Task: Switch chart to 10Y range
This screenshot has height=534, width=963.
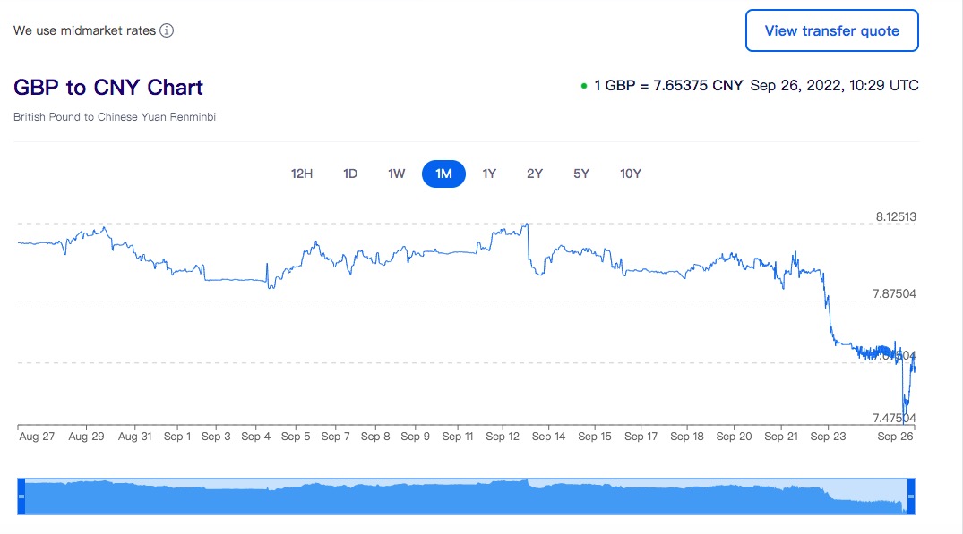Action: [x=631, y=174]
